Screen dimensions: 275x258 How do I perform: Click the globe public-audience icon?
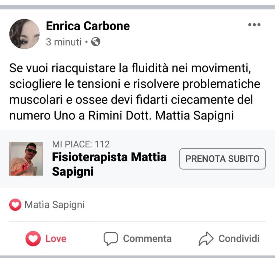coord(96,42)
